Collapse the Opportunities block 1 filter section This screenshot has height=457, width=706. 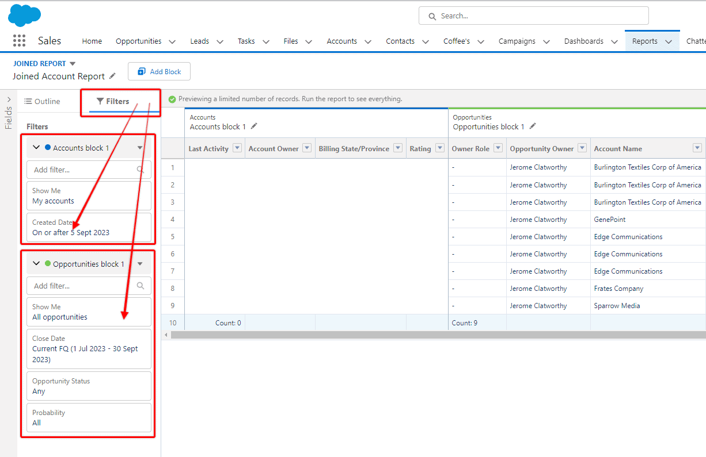click(x=36, y=263)
